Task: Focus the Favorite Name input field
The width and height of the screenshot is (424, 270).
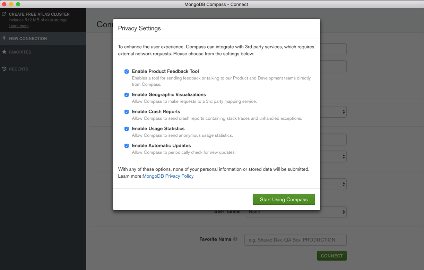Action: [x=295, y=240]
